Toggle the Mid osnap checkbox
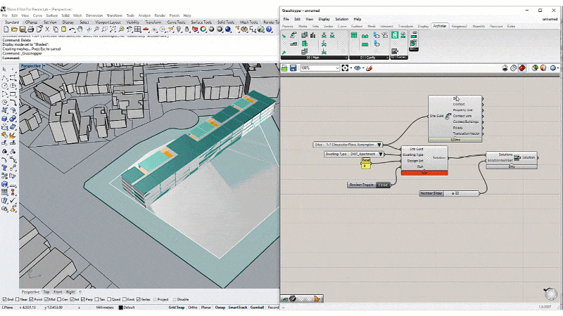 click(x=46, y=299)
